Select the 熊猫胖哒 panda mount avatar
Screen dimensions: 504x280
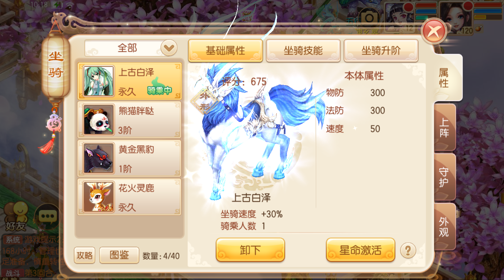coord(99,119)
